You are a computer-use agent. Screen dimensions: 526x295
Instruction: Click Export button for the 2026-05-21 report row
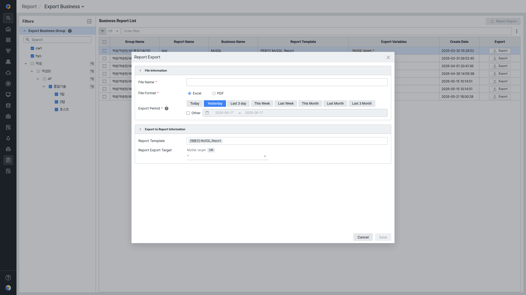500,97
